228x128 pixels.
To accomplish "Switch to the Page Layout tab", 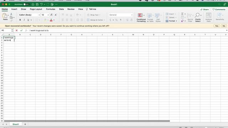I will point(36,9).
